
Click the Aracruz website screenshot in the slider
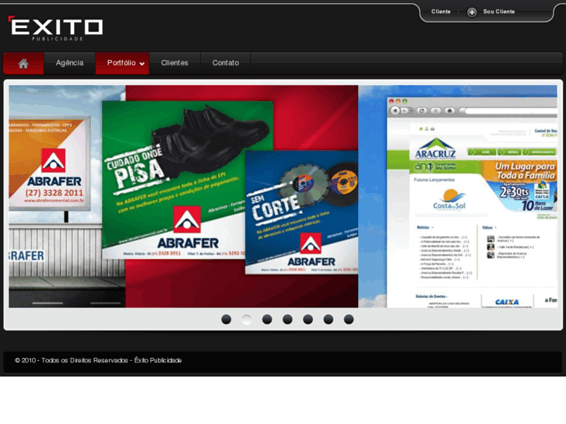click(472, 202)
